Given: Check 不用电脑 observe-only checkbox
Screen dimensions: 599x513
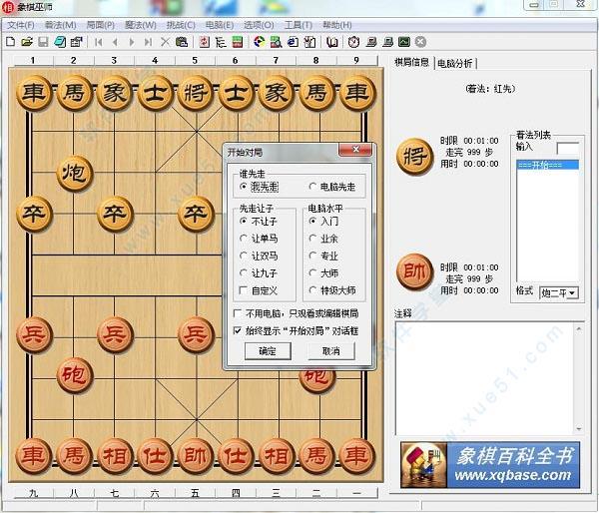Looking at the screenshot, I should click(x=297, y=313).
